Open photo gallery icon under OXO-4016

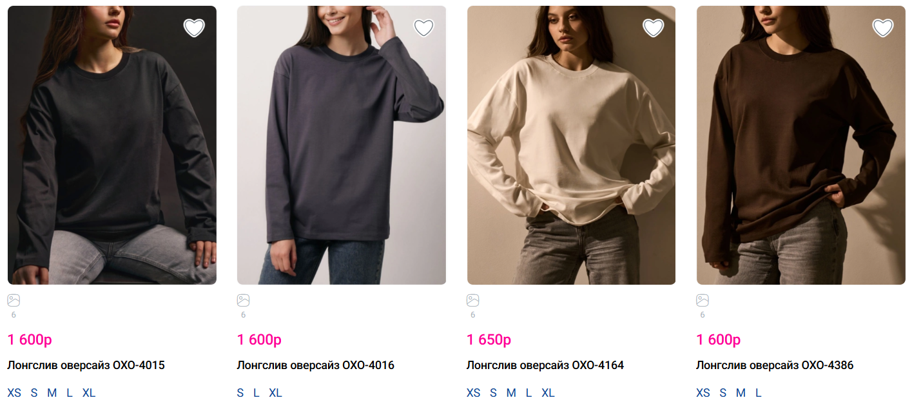pos(243,300)
